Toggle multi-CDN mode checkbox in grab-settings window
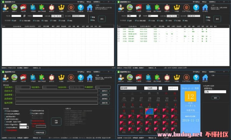Viewport: 231px width, 140px height. pyautogui.click(x=5, y=111)
